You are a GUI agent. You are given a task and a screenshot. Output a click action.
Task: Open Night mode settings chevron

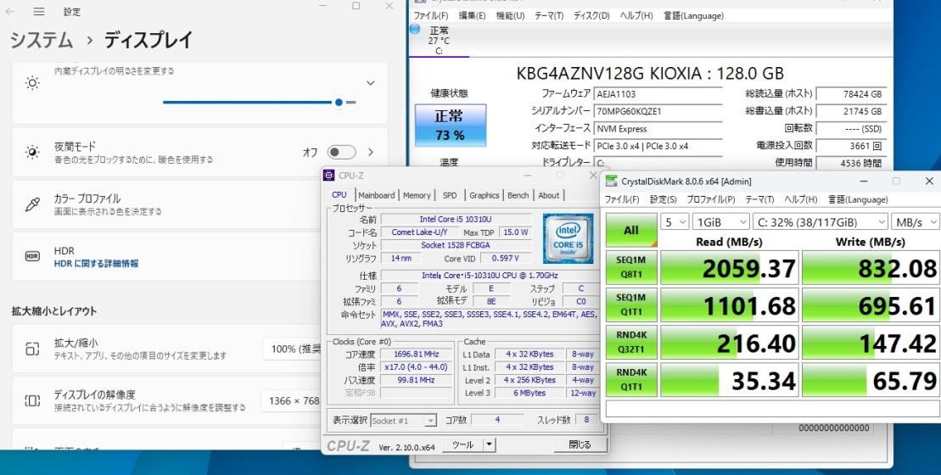point(371,153)
